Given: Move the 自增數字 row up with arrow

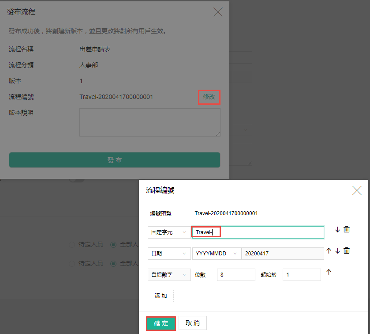Looking at the screenshot, I should [329, 272].
